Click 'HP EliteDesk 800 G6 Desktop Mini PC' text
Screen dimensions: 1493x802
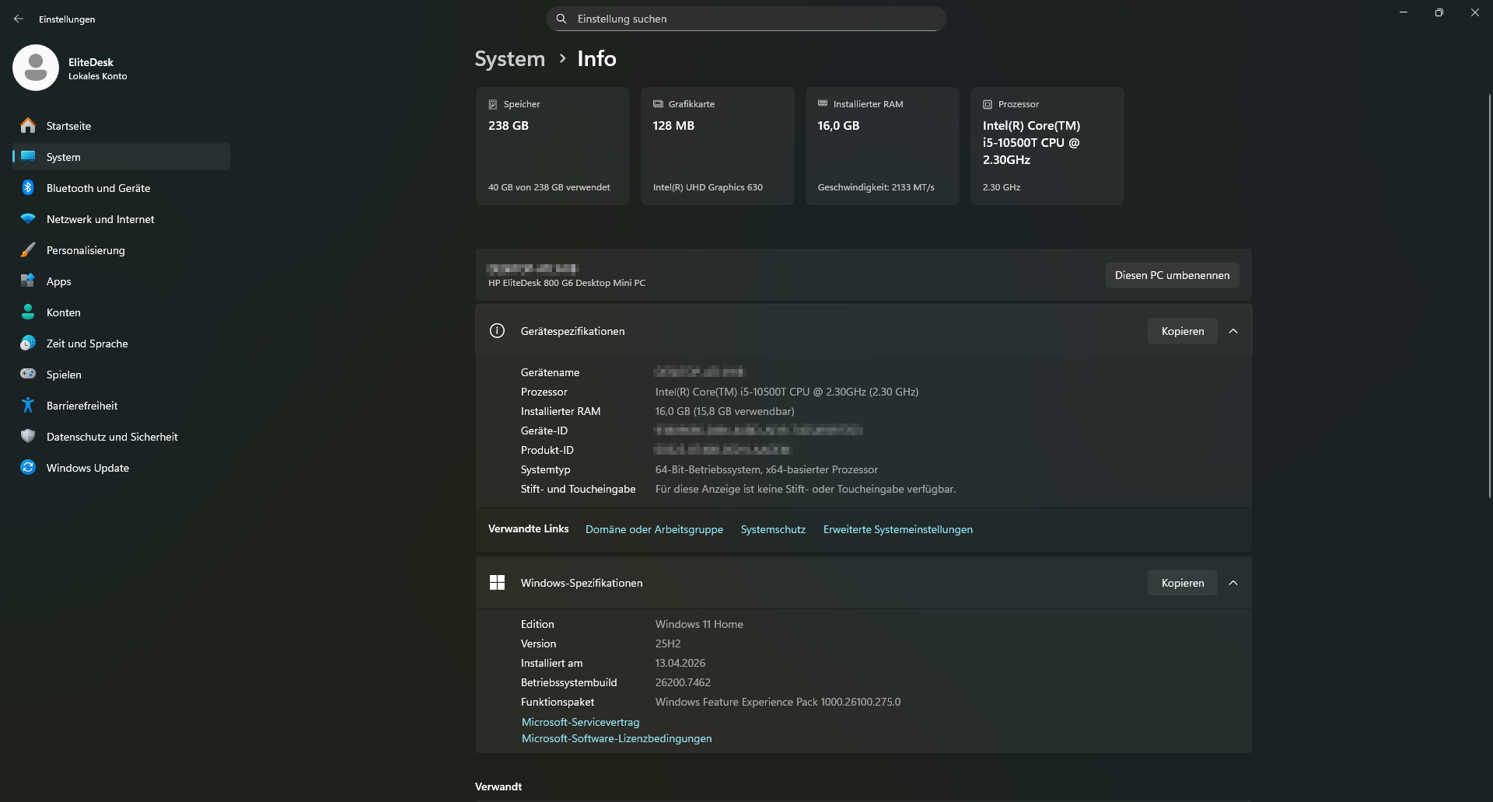(567, 283)
